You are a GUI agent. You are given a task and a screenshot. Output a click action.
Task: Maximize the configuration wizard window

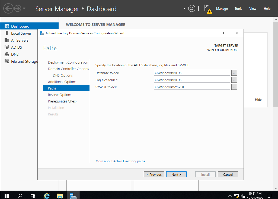click(x=225, y=33)
